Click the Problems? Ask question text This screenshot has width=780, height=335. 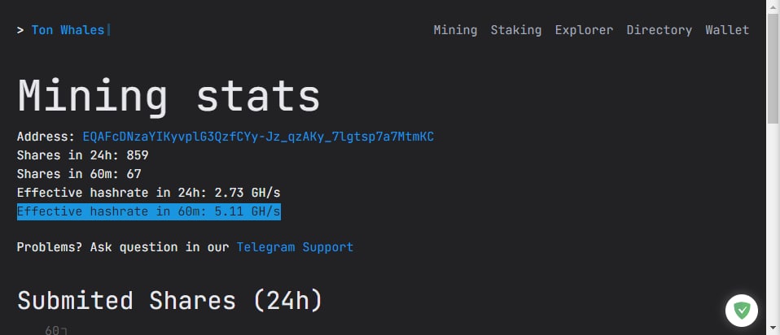[122, 246]
